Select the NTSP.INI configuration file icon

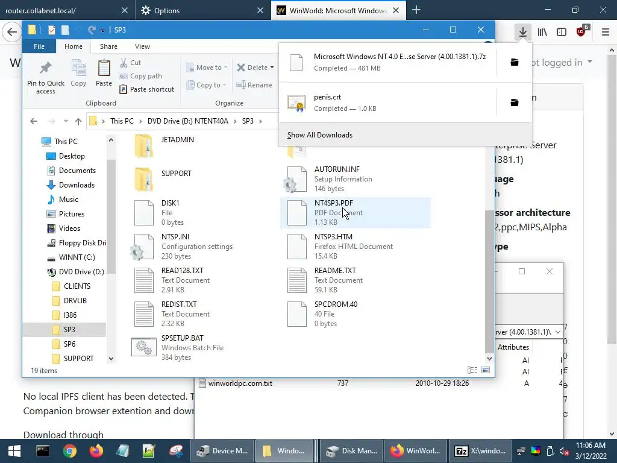click(x=143, y=247)
